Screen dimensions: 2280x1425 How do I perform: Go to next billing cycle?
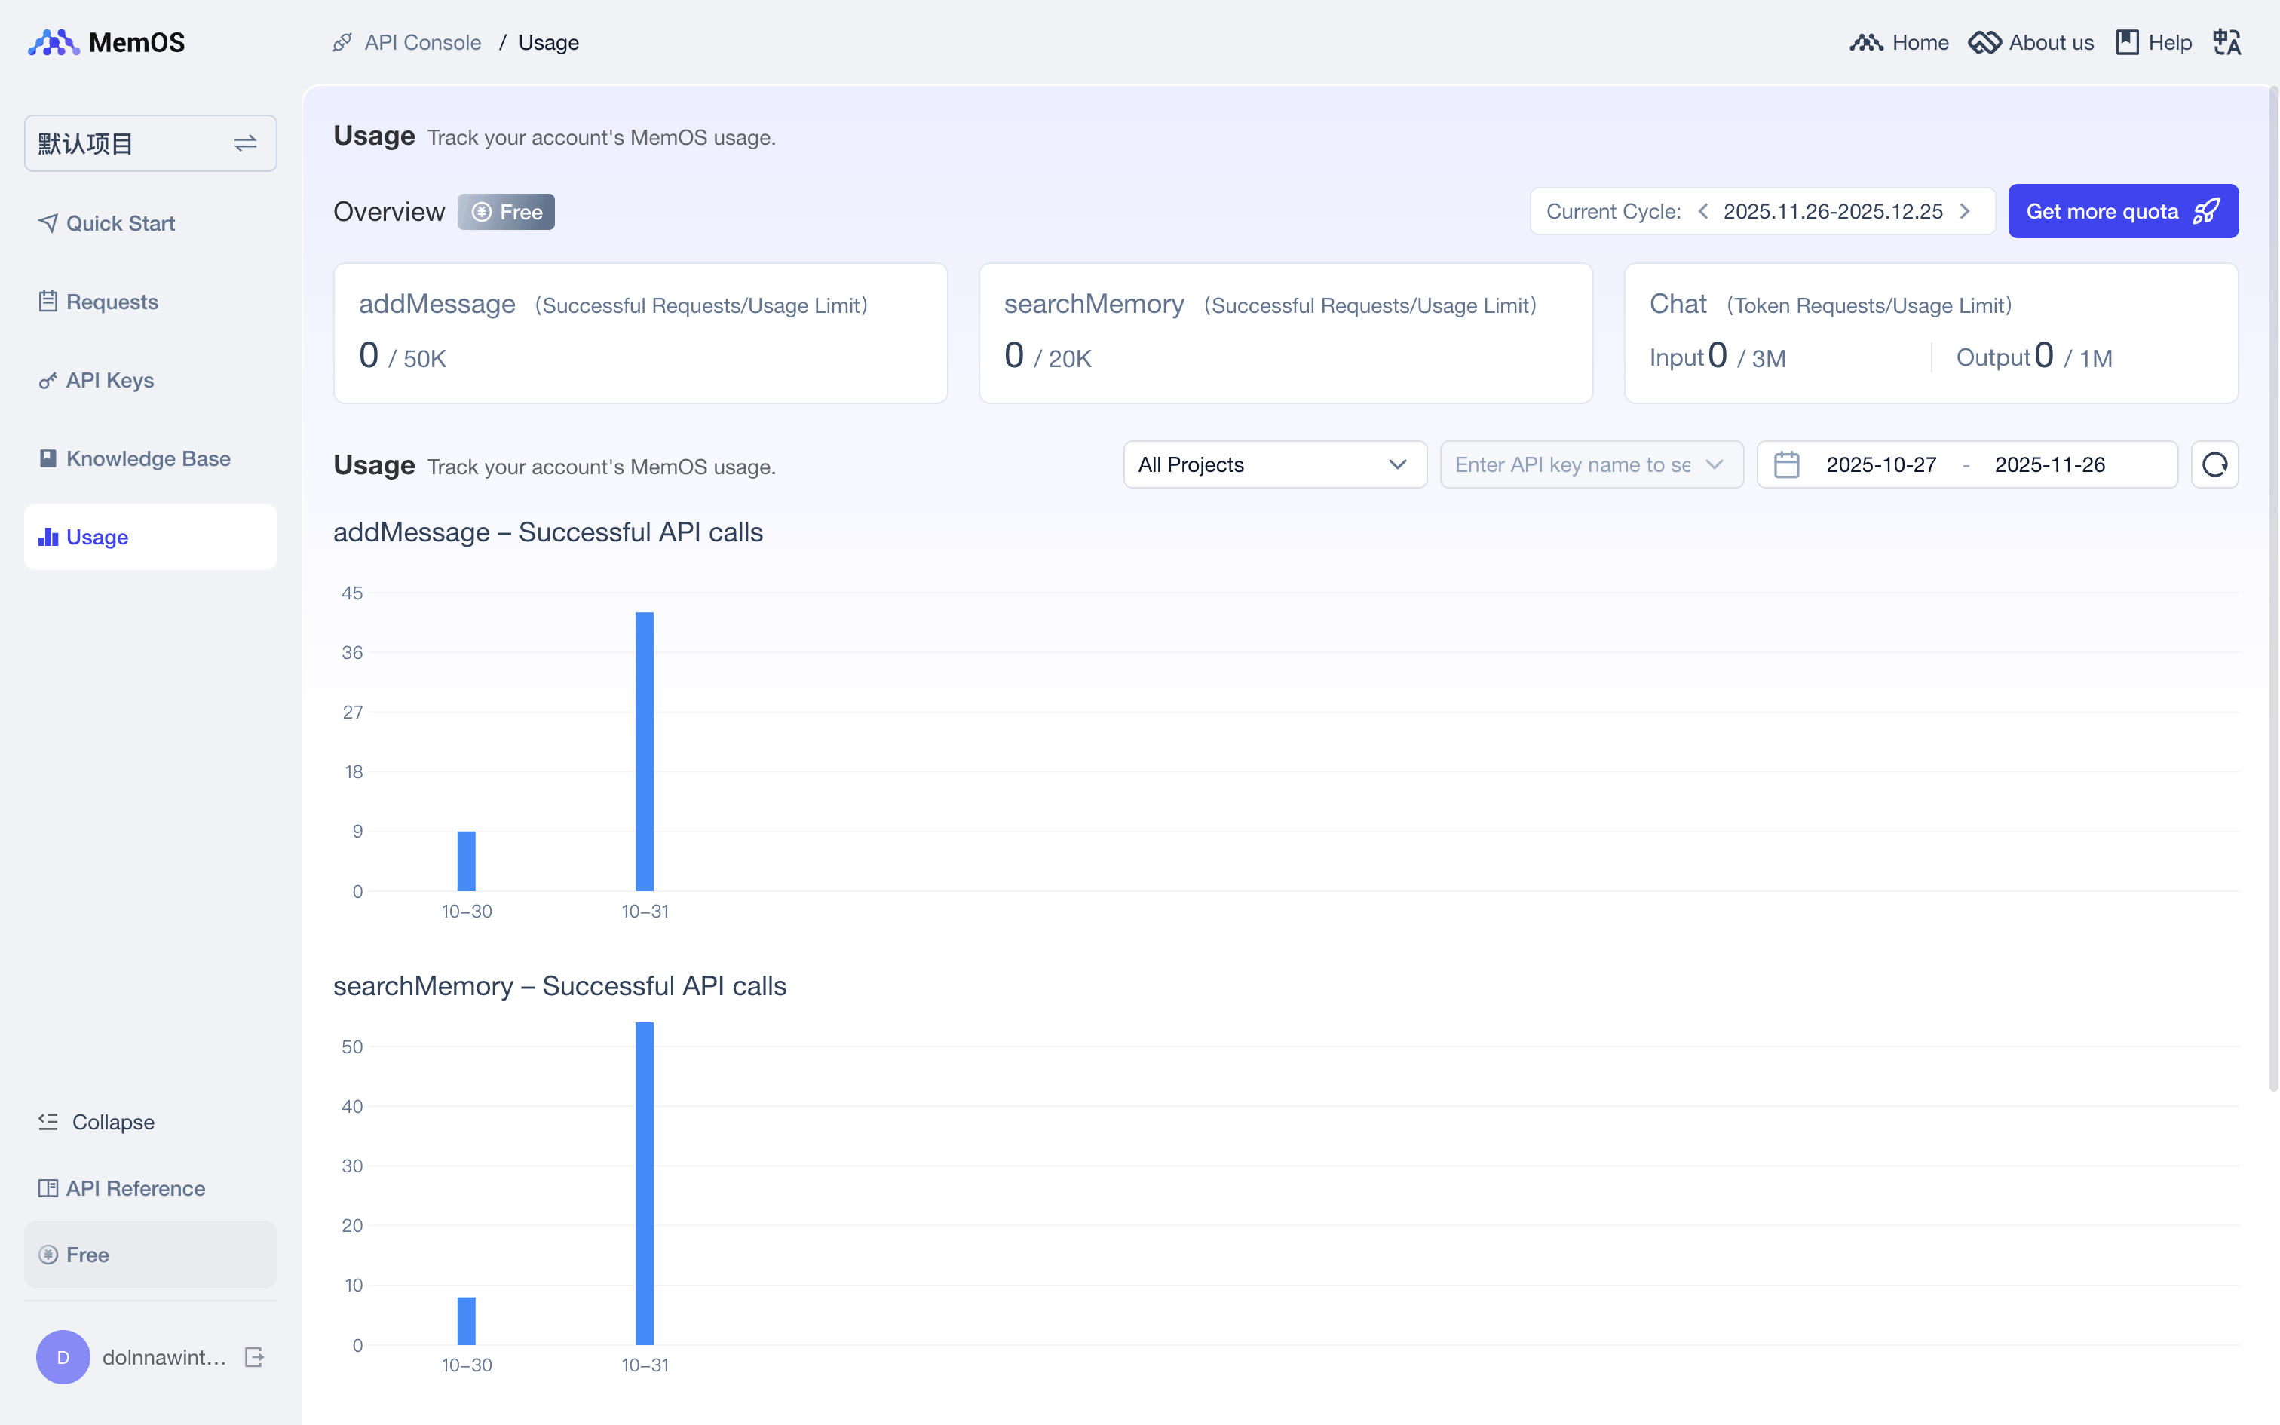tap(1966, 211)
